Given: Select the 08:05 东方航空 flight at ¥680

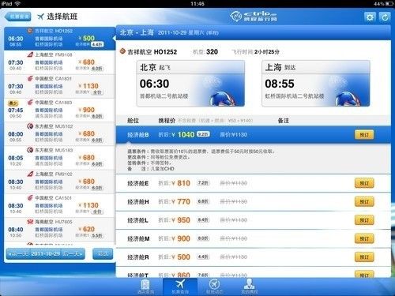Looking at the screenshot, I should click(60, 158).
